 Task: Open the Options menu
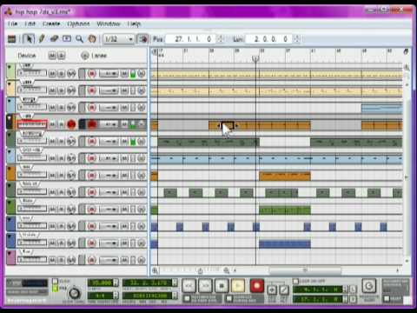tap(78, 23)
